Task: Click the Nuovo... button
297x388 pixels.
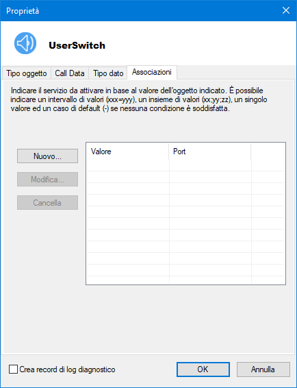Action: pyautogui.click(x=47, y=156)
